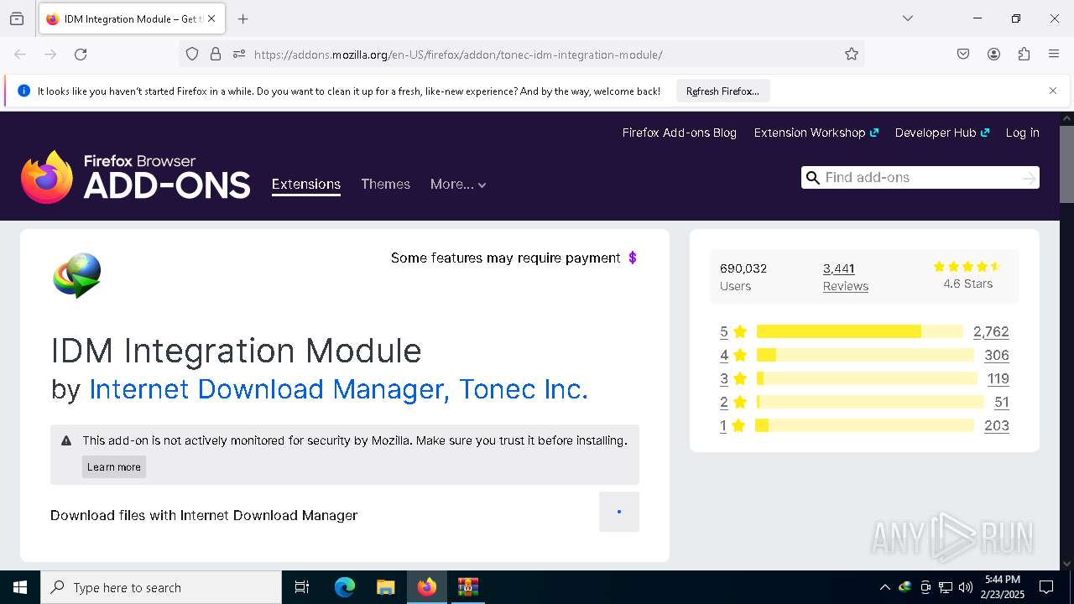1074x604 pixels.
Task: Click the taskbar search box
Action: pos(161,587)
